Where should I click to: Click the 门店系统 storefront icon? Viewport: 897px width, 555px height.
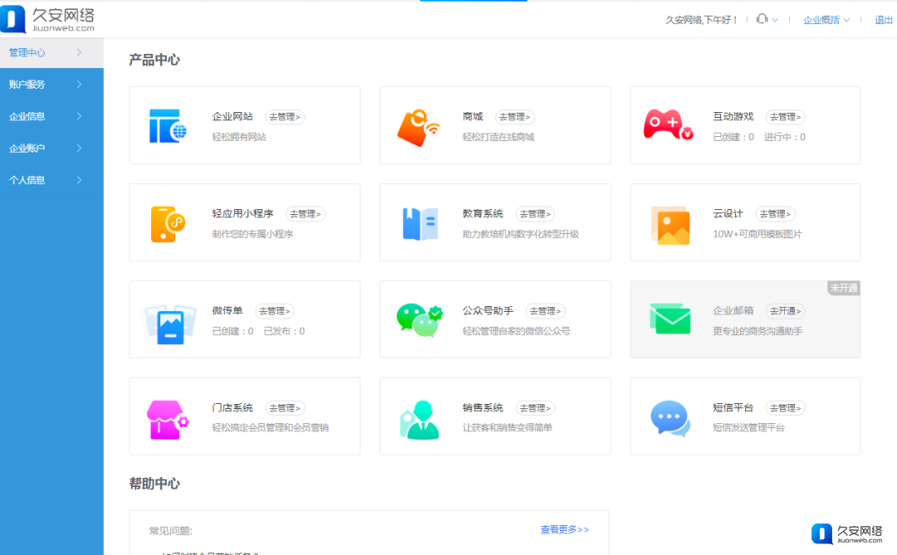pos(167,420)
